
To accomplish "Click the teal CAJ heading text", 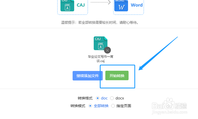I will click(81, 5).
